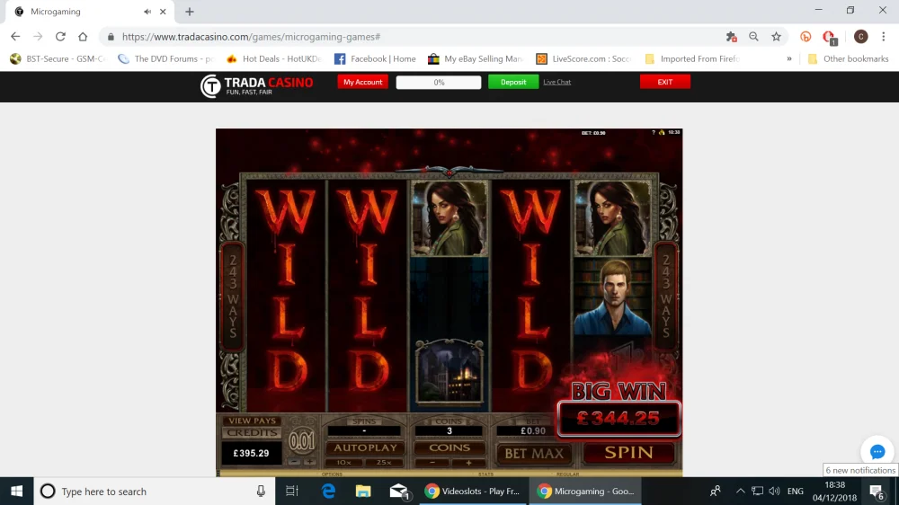Image resolution: width=899 pixels, height=505 pixels.
Task: Click the 0% progress bar
Action: point(439,82)
